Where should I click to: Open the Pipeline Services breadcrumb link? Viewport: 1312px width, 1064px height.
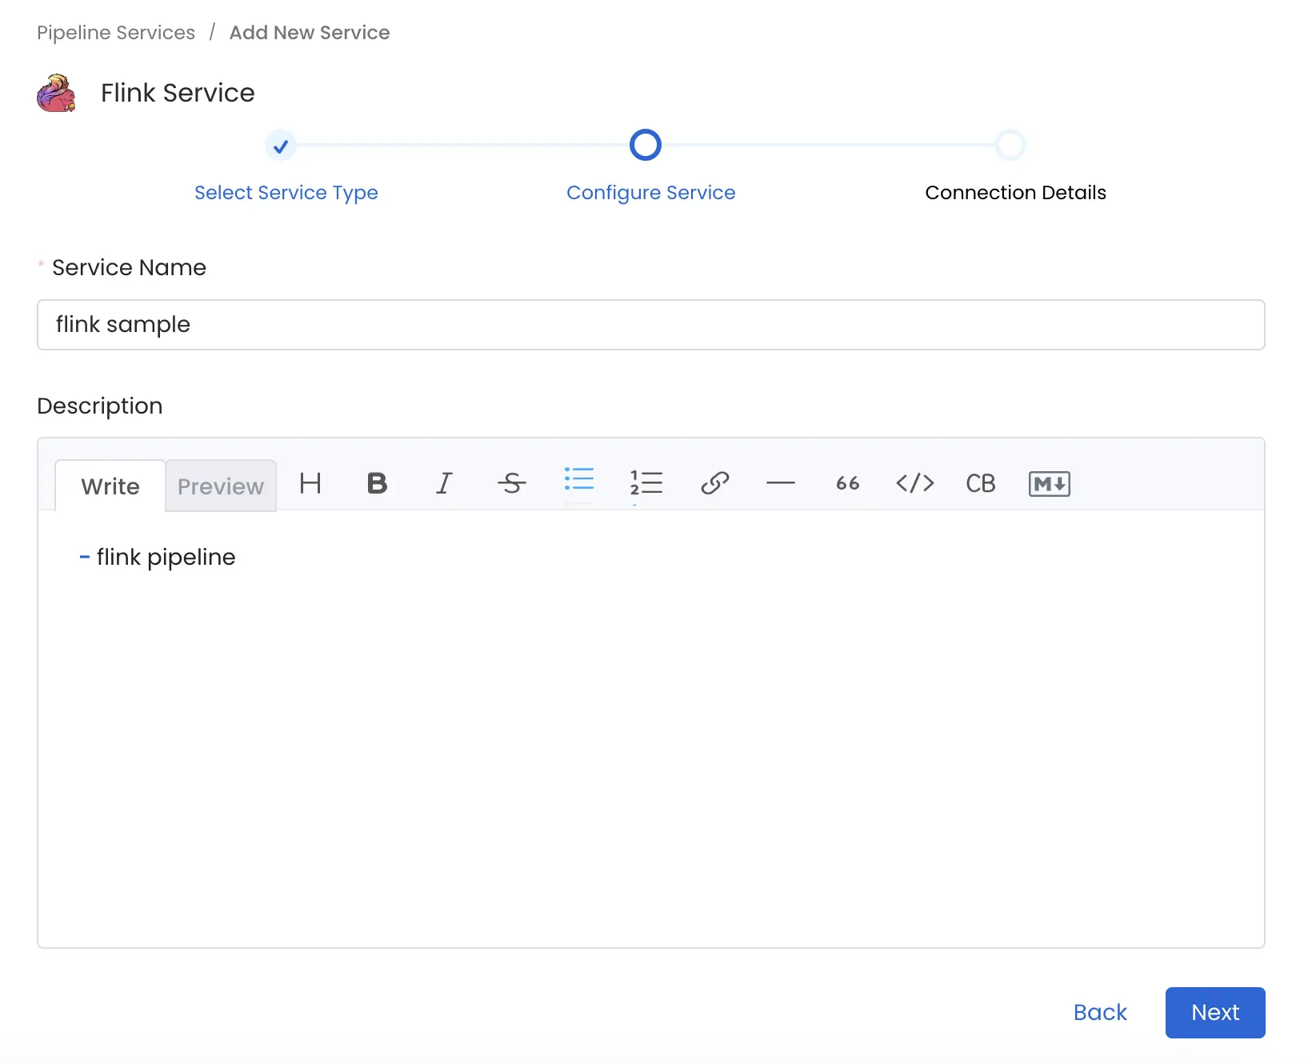coord(116,33)
